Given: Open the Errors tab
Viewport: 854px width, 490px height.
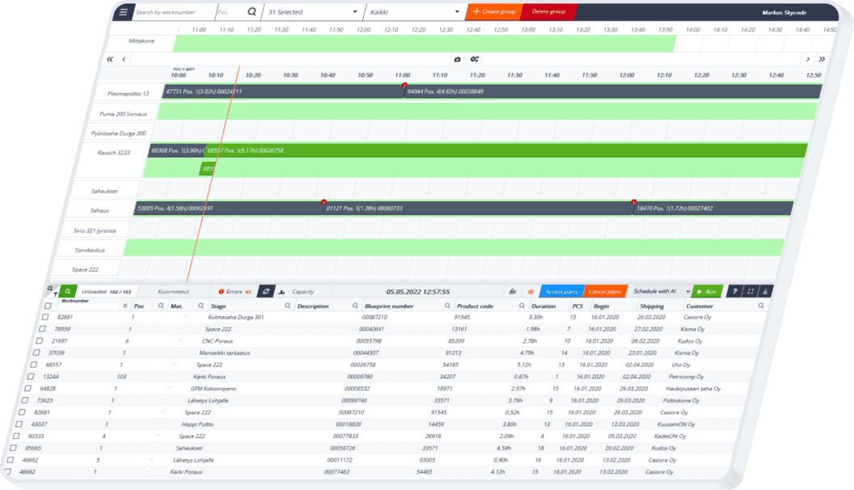Looking at the screenshot, I should 235,292.
